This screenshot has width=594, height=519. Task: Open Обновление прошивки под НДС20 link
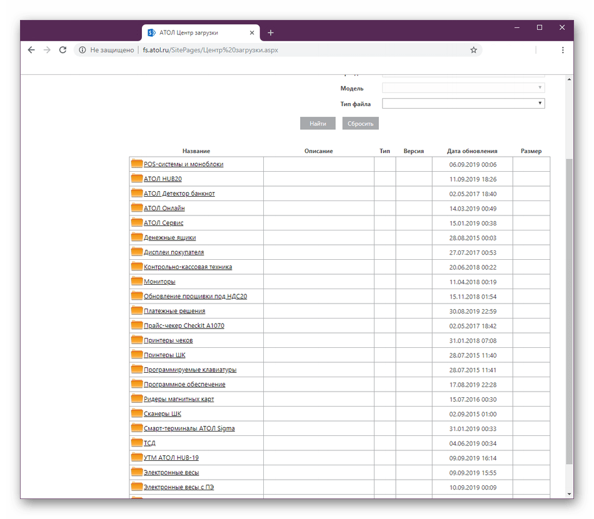tap(195, 297)
